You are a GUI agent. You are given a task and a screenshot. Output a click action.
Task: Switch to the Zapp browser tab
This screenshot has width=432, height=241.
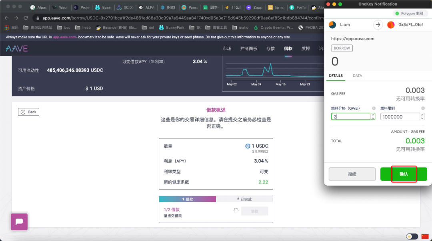[254, 8]
